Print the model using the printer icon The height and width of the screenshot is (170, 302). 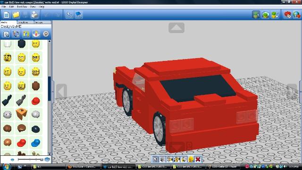(35, 15)
